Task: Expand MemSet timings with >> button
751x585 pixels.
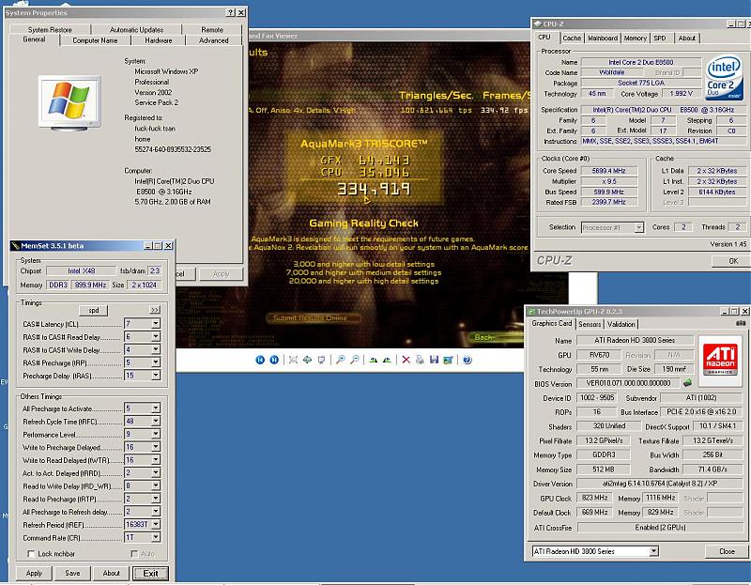Action: click(155, 310)
